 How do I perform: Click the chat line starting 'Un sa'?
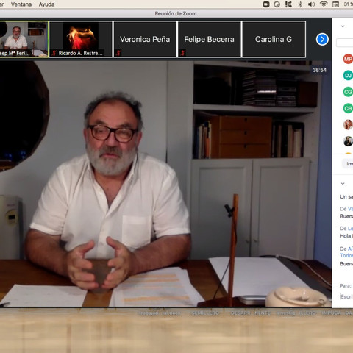tap(346, 196)
